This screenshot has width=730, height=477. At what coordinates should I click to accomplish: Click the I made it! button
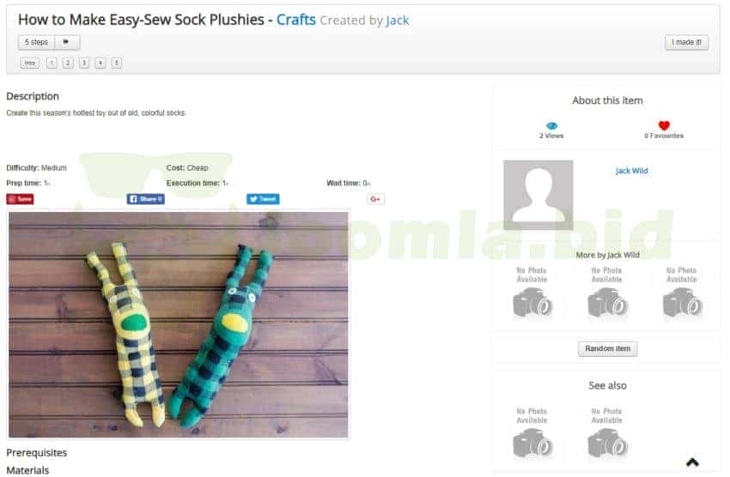pos(686,42)
